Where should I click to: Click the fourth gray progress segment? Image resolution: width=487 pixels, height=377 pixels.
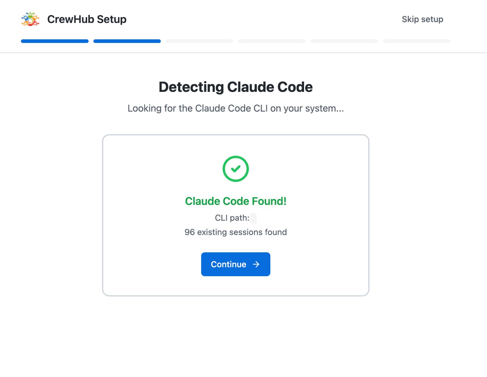coord(272,41)
